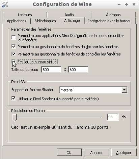Maximize window with the plus icon
This screenshot has width=139, height=159.
coord(127,4)
